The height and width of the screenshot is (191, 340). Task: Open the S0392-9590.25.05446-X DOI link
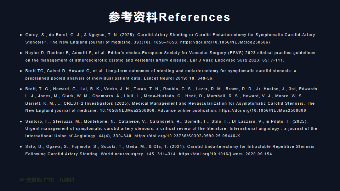[x=187, y=136]
